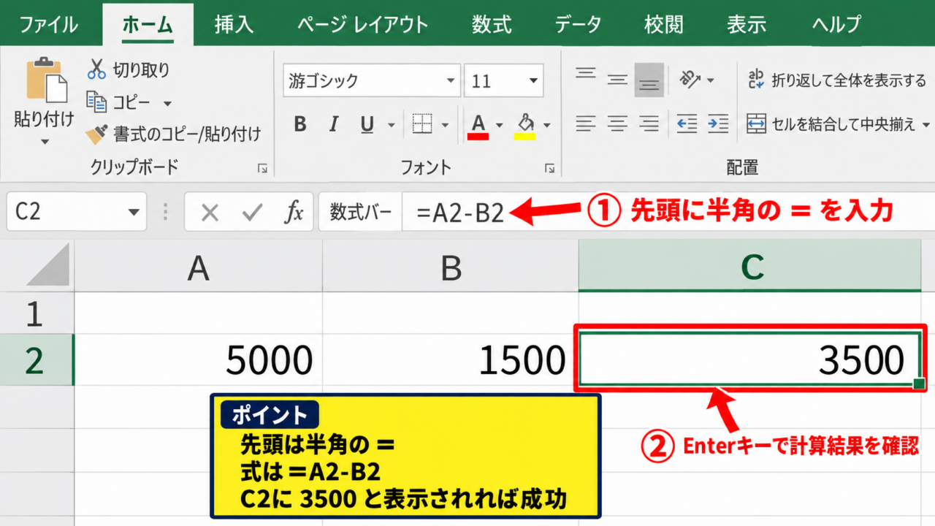
Task: Open the Font group dialog launcher
Action: tap(549, 169)
